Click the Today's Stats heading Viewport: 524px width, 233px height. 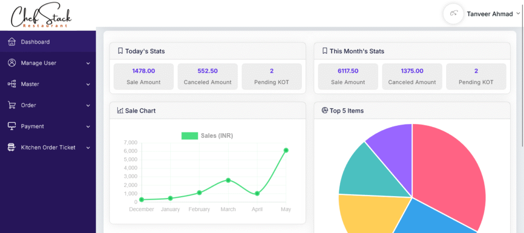[x=145, y=52]
